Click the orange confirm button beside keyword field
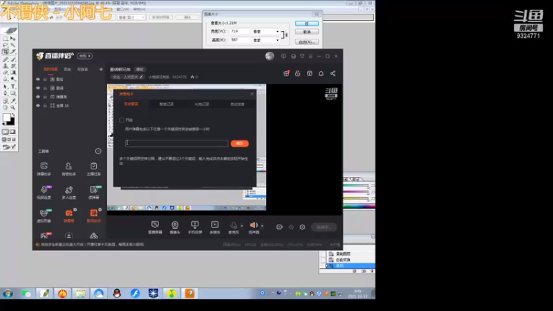 (239, 144)
